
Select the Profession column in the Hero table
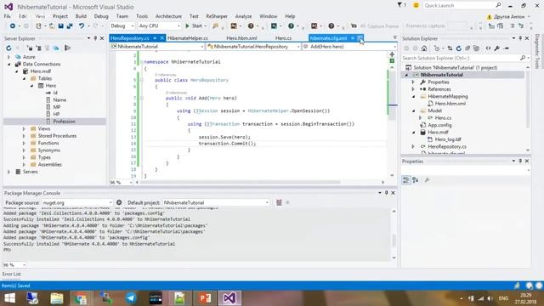click(x=64, y=122)
